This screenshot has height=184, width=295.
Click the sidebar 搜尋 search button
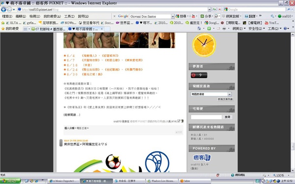point(228,117)
